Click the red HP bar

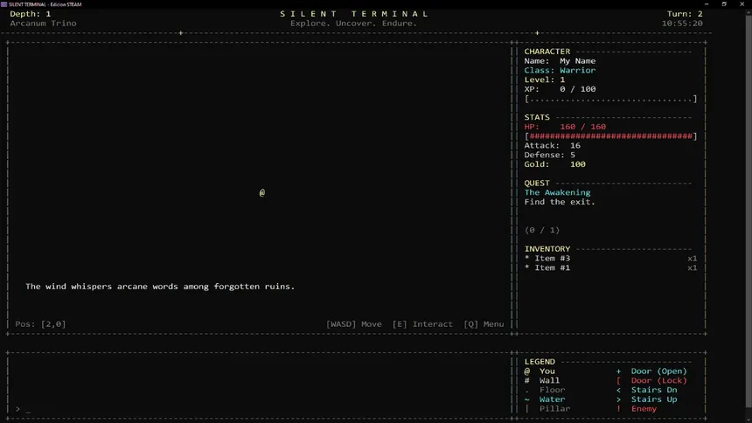[610, 136]
